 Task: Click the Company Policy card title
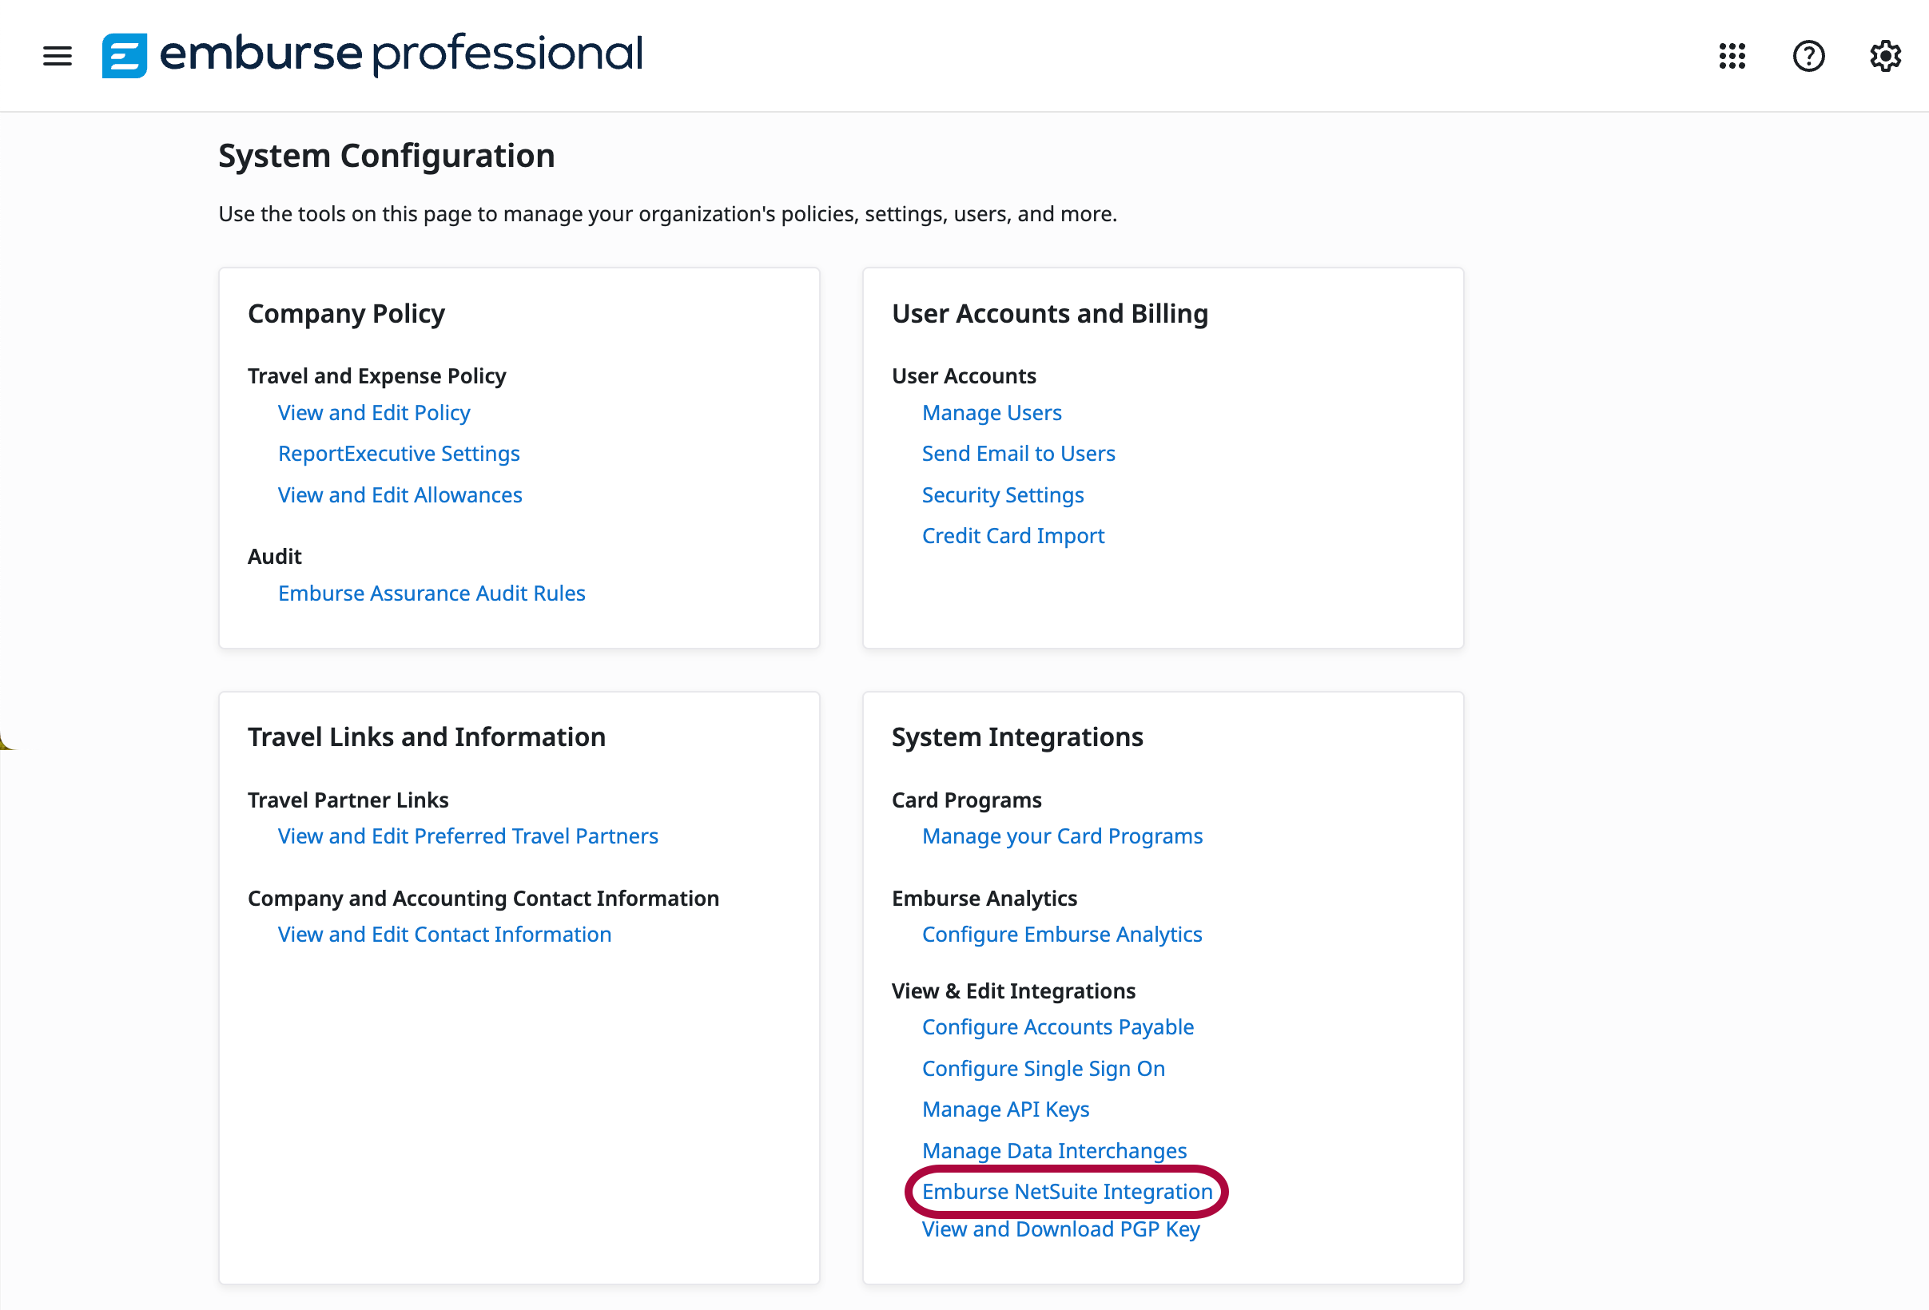click(346, 314)
